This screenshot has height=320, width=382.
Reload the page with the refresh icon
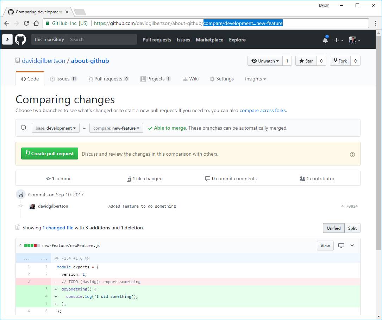click(26, 24)
